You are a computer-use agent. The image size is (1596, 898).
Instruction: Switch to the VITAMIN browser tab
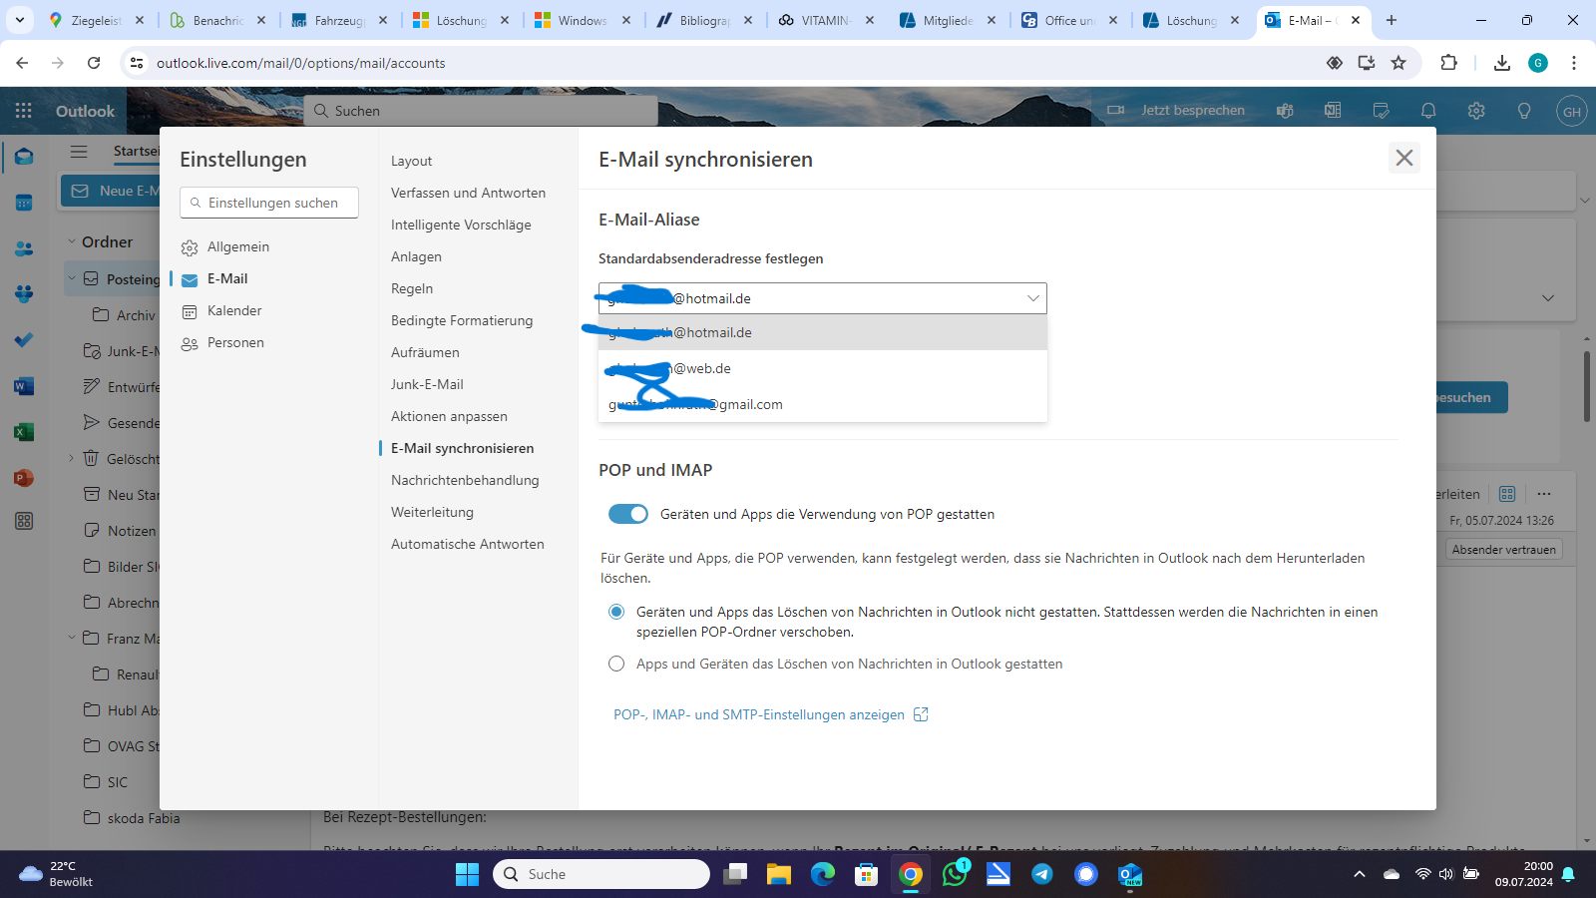click(x=825, y=20)
